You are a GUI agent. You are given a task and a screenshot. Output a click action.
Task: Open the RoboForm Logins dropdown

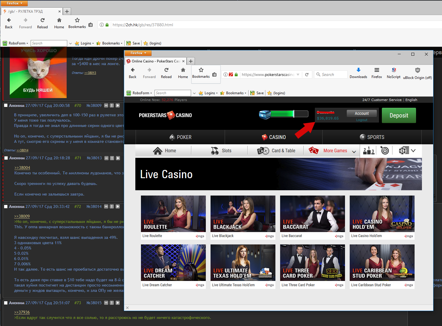click(208, 93)
